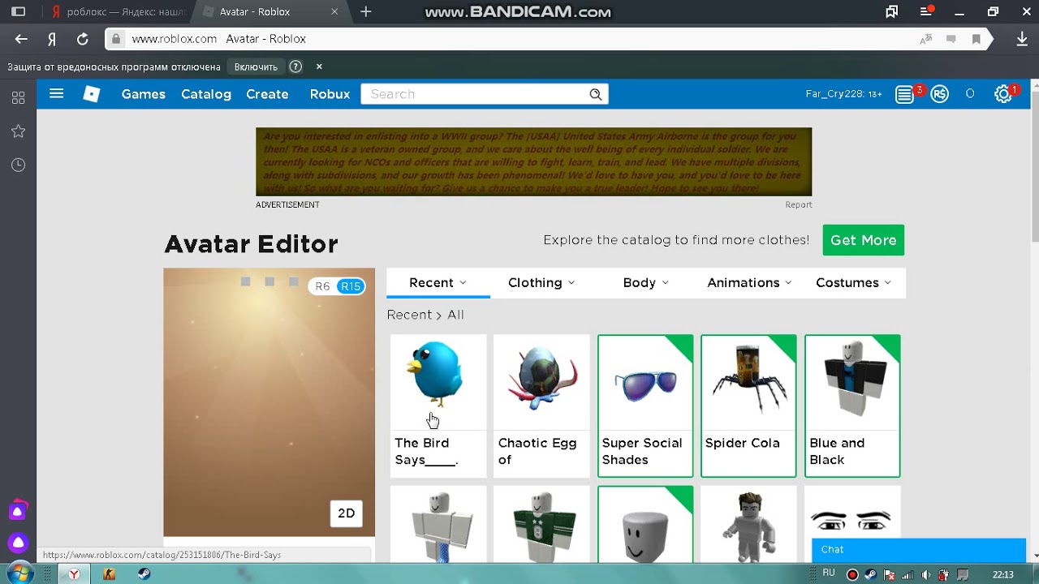Open the Roblox news feed icon
Image resolution: width=1039 pixels, height=584 pixels.
click(904, 95)
